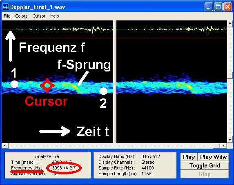
Task: Maximize the Doppler_Ernst_1.wav window
Action: 218,7
